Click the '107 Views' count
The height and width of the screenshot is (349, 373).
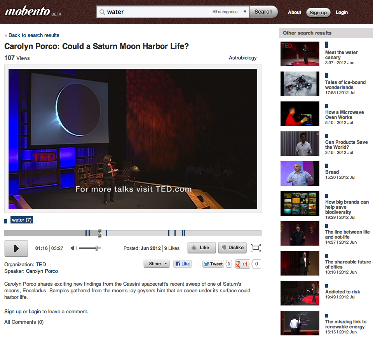tap(17, 58)
